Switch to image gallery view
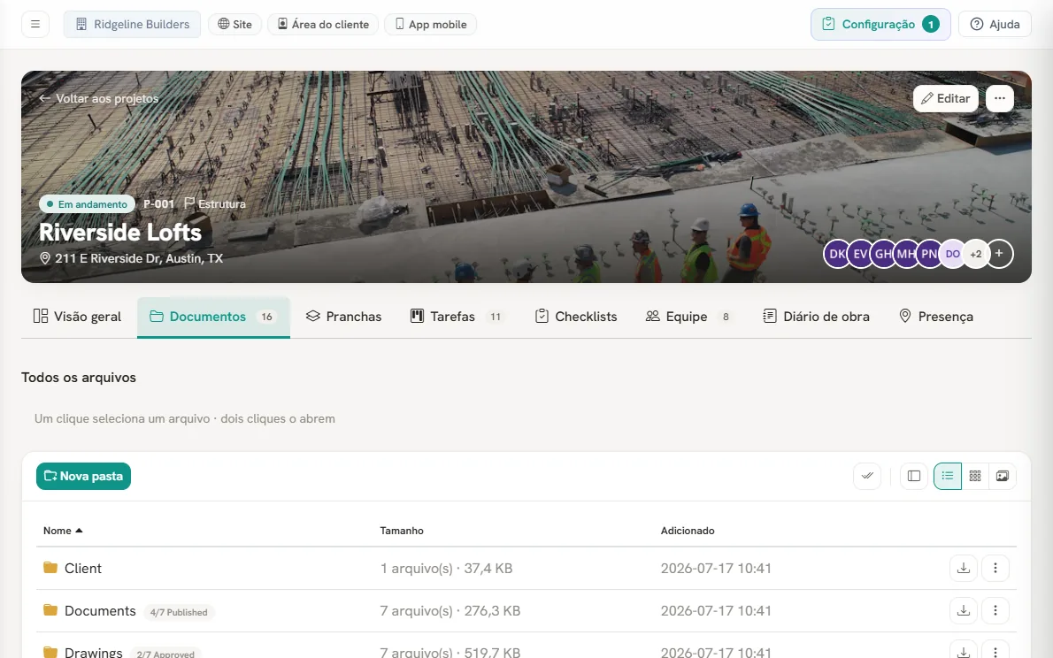This screenshot has width=1053, height=658. tap(1003, 476)
